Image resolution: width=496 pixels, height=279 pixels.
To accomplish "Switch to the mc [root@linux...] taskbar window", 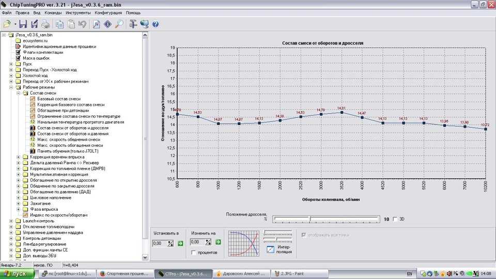I will [x=67, y=274].
